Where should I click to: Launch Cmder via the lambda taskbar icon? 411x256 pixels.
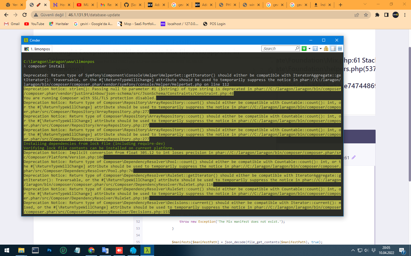pos(147,250)
